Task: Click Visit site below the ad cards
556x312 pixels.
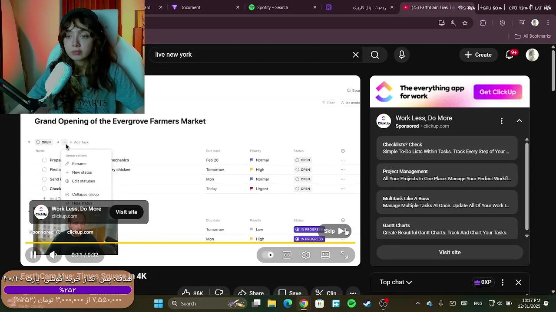Action: click(450, 252)
